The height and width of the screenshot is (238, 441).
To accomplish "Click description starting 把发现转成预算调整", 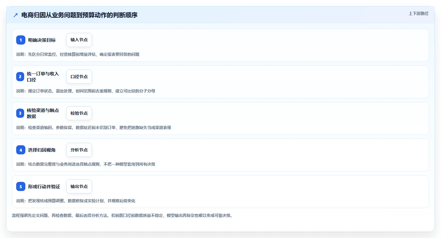I will click(76, 201).
